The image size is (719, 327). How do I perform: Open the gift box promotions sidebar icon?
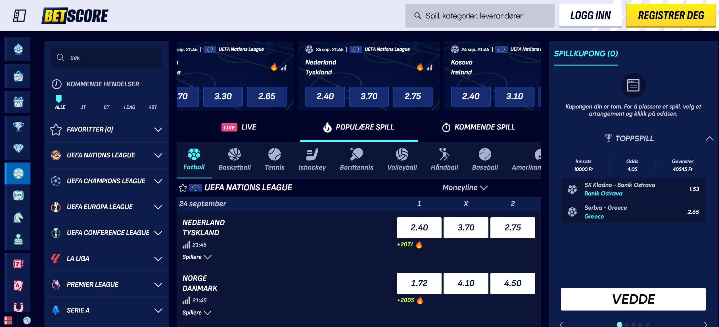(18, 102)
